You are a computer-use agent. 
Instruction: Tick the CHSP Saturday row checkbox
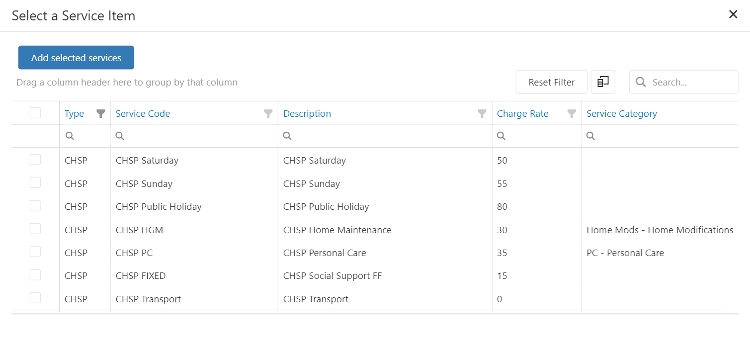coord(35,160)
